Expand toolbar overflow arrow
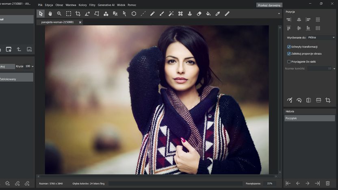The image size is (338, 190). pos(279,13)
